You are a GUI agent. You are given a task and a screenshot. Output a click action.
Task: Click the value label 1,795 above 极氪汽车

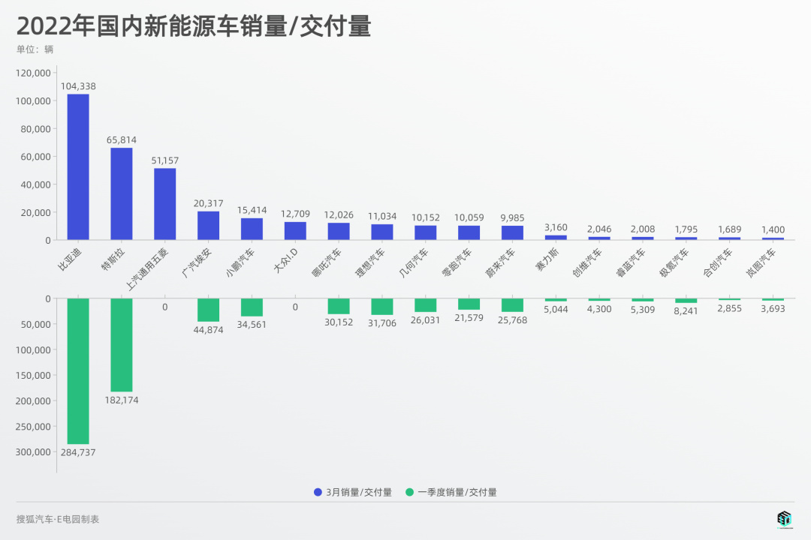click(x=686, y=229)
